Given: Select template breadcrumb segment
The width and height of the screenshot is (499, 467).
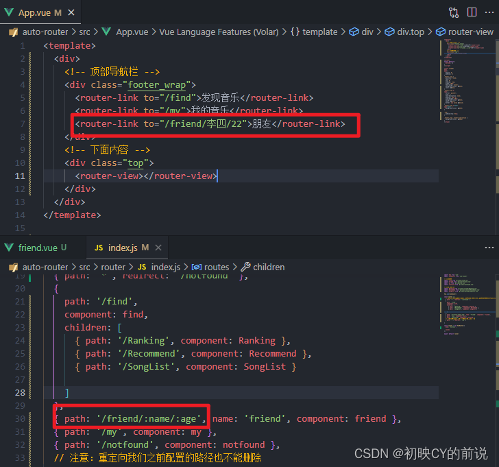Looking at the screenshot, I should 320,32.
